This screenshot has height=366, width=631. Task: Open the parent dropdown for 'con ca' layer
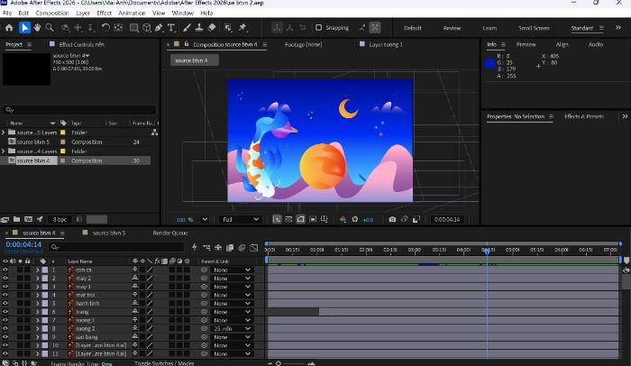(233, 270)
